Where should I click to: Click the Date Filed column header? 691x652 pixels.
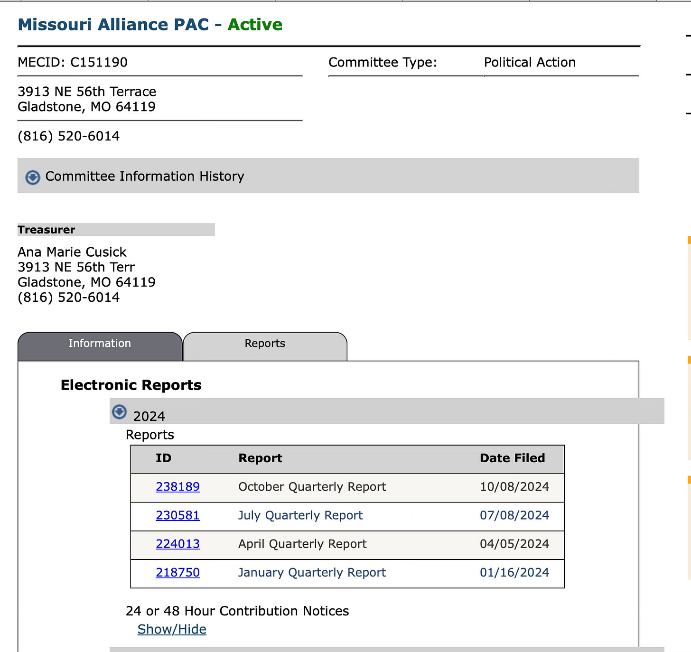click(513, 458)
